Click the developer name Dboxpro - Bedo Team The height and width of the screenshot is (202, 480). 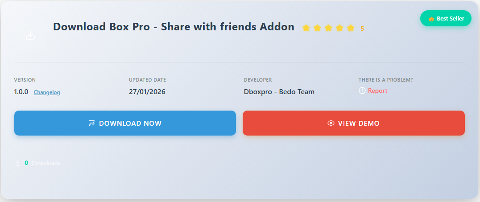click(279, 92)
